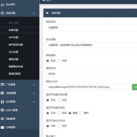The width and height of the screenshot is (137, 137).
Task: Select 关闭 under 是否开启首页抢先看
Action: click(59, 100)
